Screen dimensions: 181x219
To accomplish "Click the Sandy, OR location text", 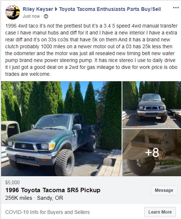I will [x=50, y=198].
